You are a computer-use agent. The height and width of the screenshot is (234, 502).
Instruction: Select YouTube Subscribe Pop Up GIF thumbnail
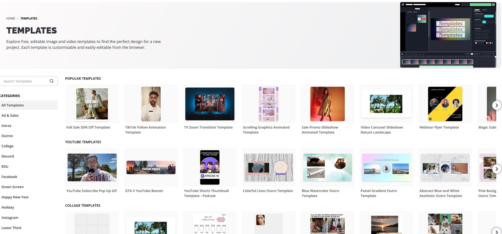(x=92, y=167)
